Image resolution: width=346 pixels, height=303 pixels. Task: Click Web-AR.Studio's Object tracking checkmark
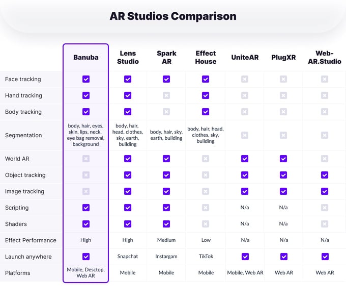[x=325, y=175]
